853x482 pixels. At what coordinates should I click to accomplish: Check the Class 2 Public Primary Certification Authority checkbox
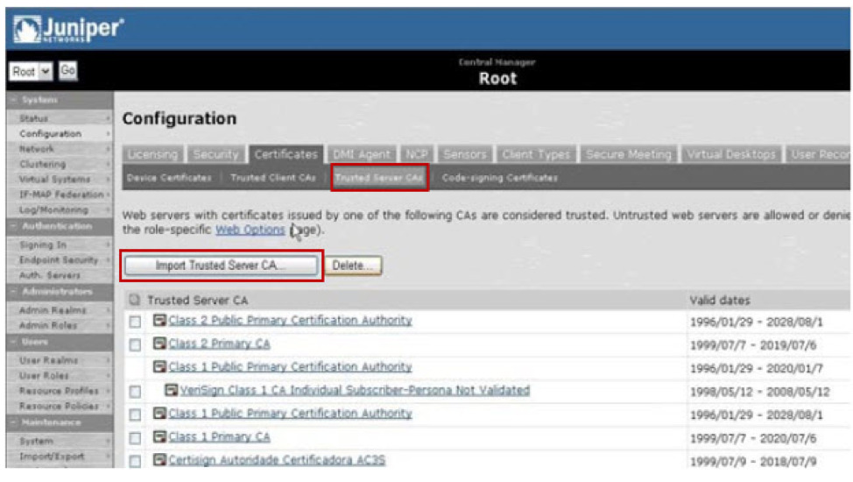point(135,322)
